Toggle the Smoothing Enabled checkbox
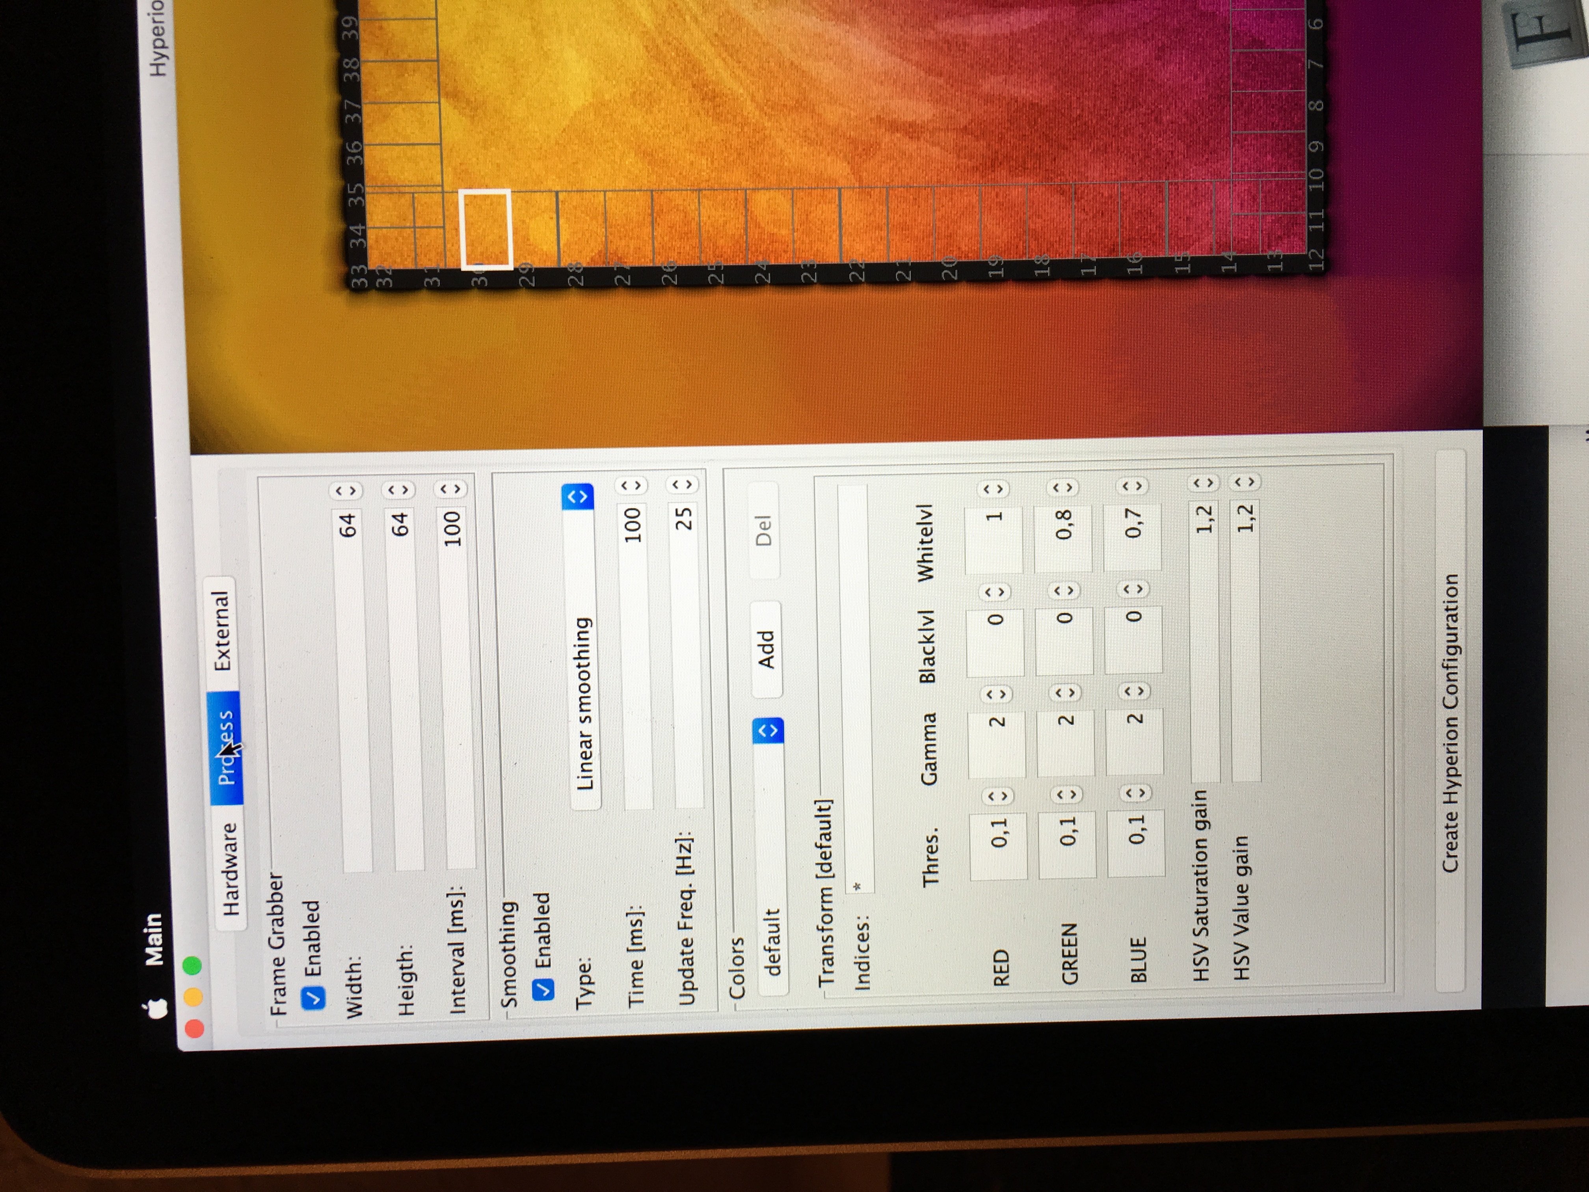 [x=544, y=989]
